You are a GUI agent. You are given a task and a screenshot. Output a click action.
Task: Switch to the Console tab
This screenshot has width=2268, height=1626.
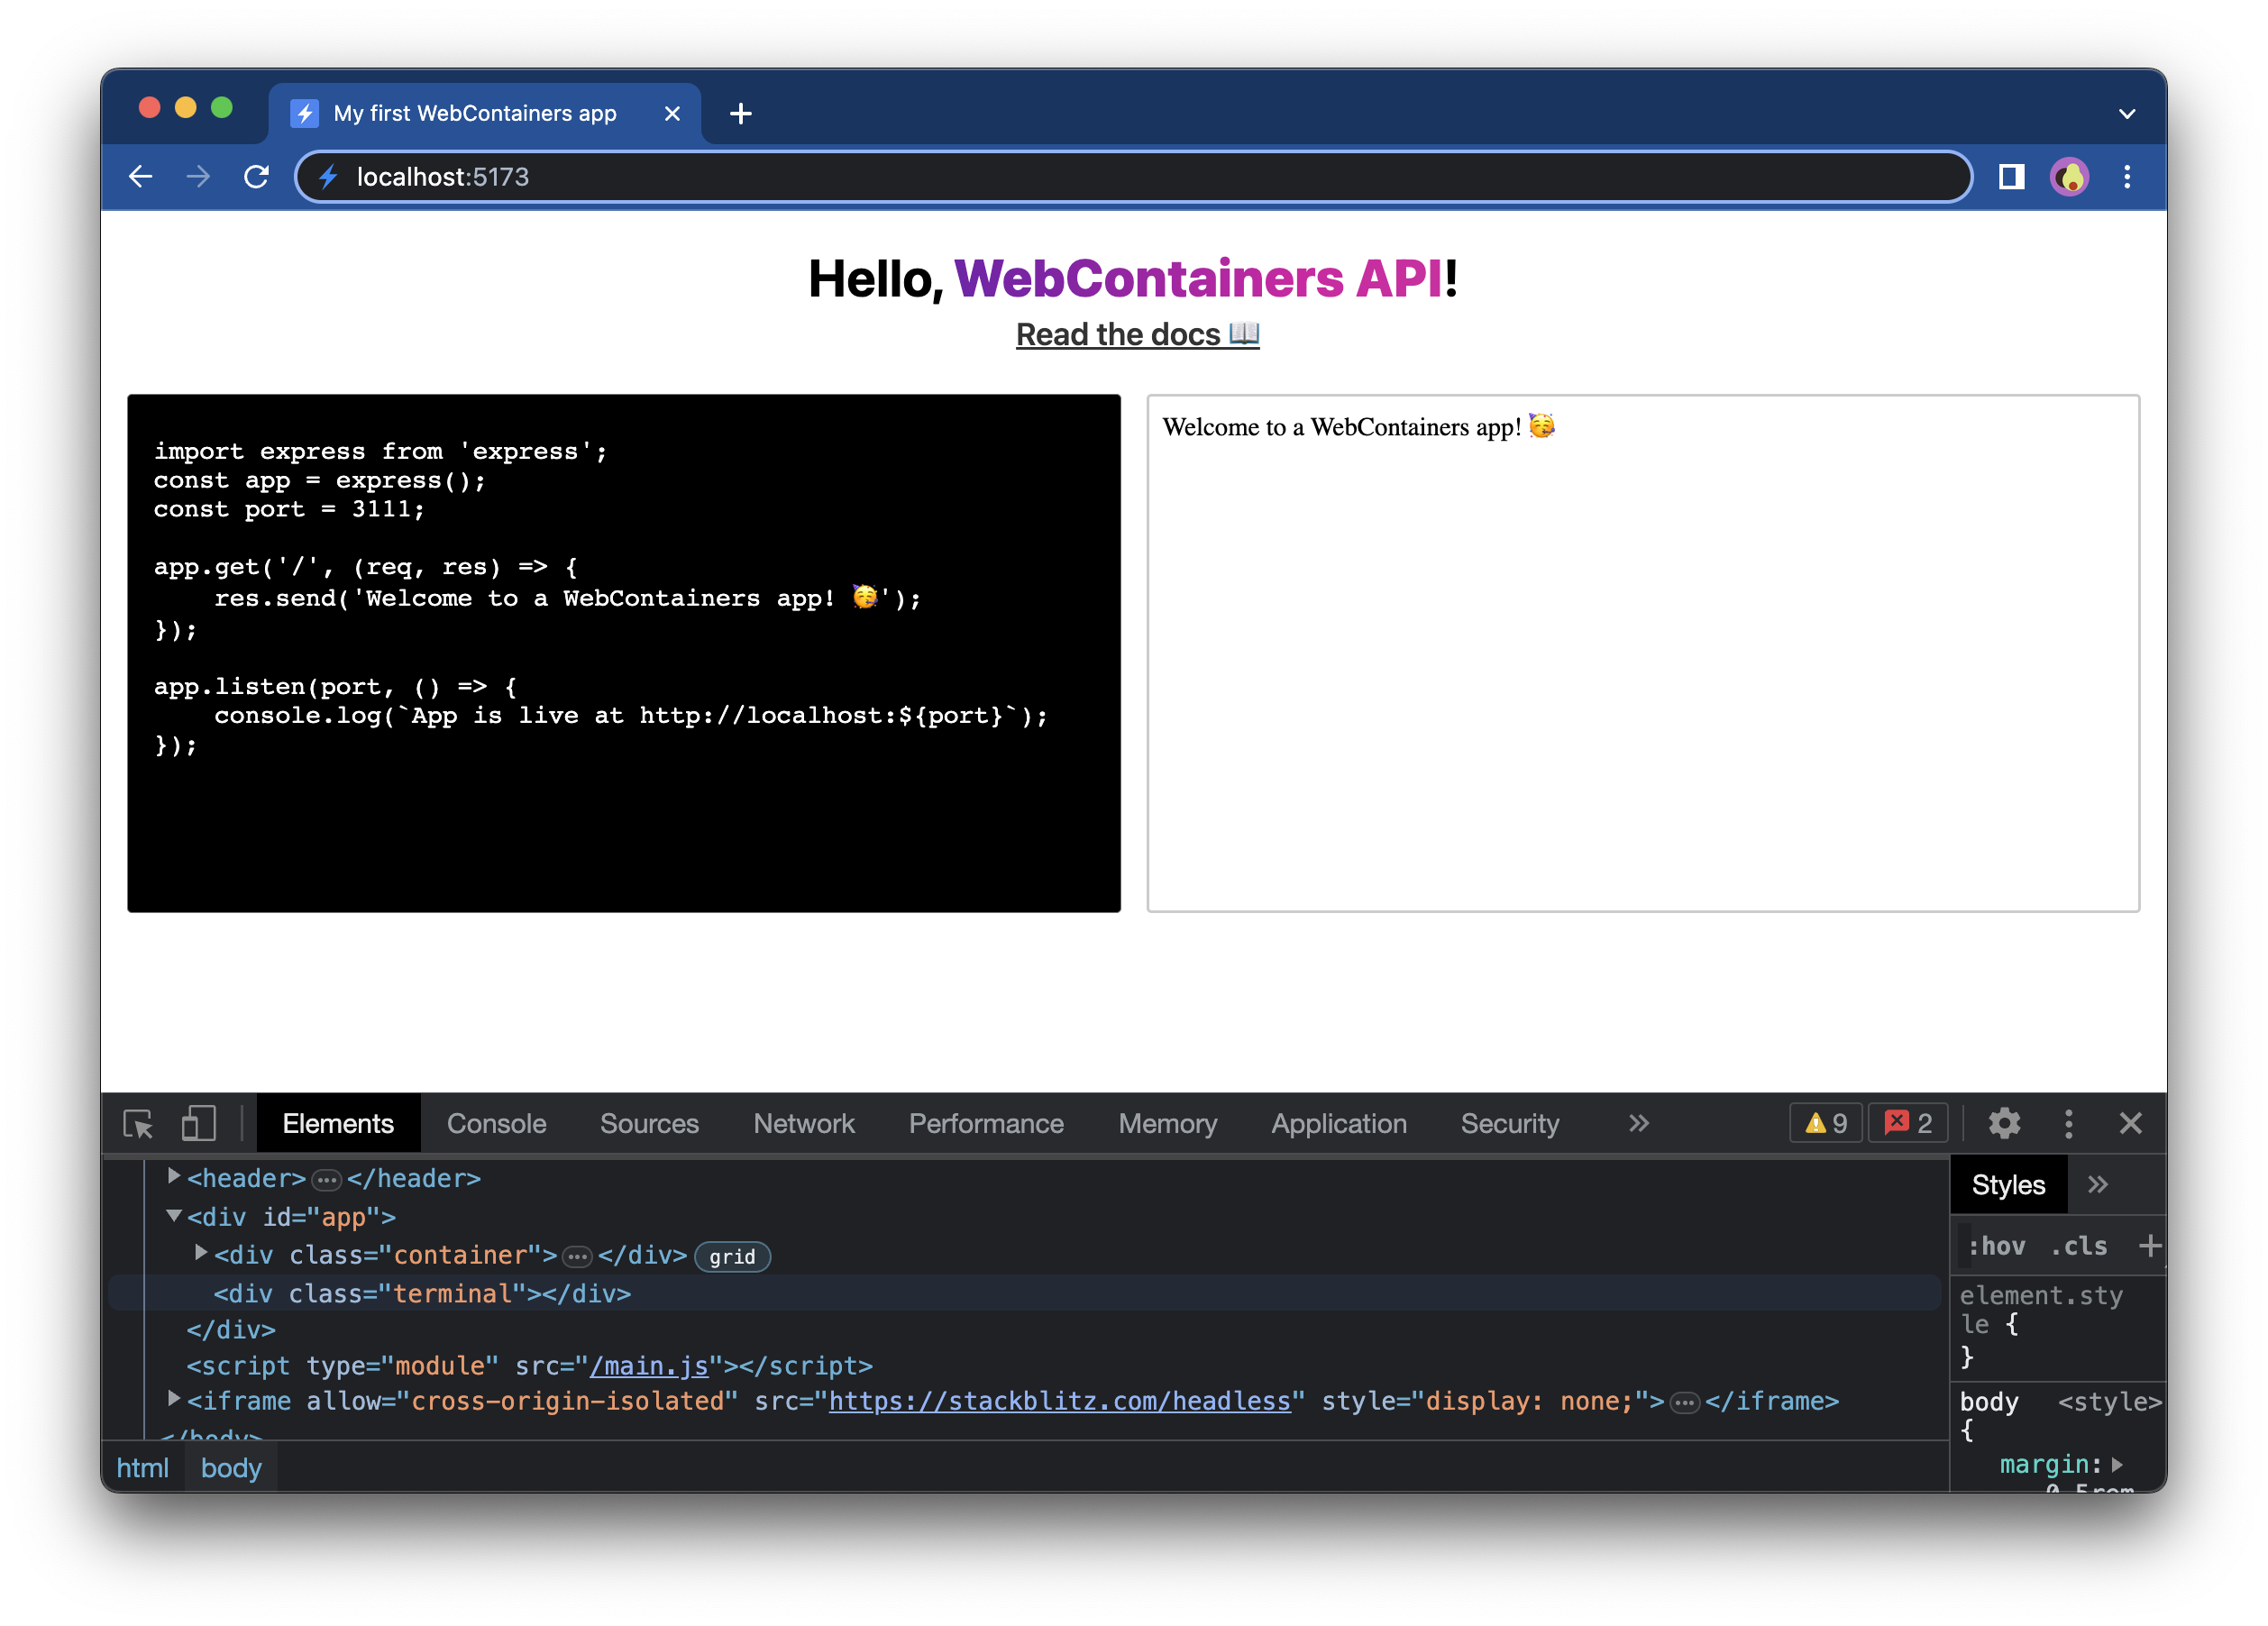[x=496, y=1123]
